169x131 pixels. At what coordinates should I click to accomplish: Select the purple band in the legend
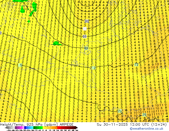16,128
